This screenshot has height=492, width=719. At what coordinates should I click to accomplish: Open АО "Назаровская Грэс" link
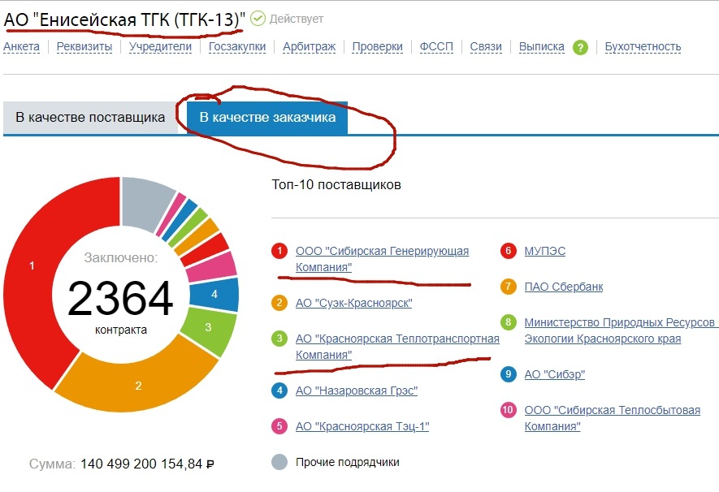click(357, 391)
